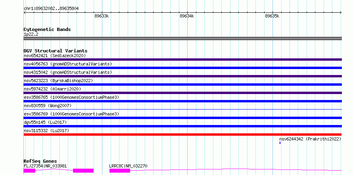This screenshot has height=175, width=353.
Task: Click the LRRC8C magenta intron line
Action: click(236, 169)
